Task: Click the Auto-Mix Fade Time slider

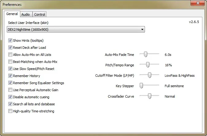Action: click(x=150, y=54)
